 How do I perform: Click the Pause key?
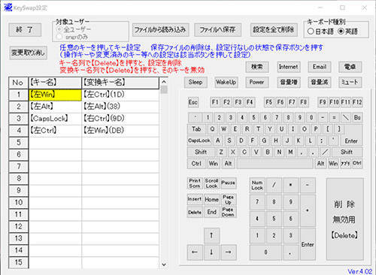click(x=228, y=183)
